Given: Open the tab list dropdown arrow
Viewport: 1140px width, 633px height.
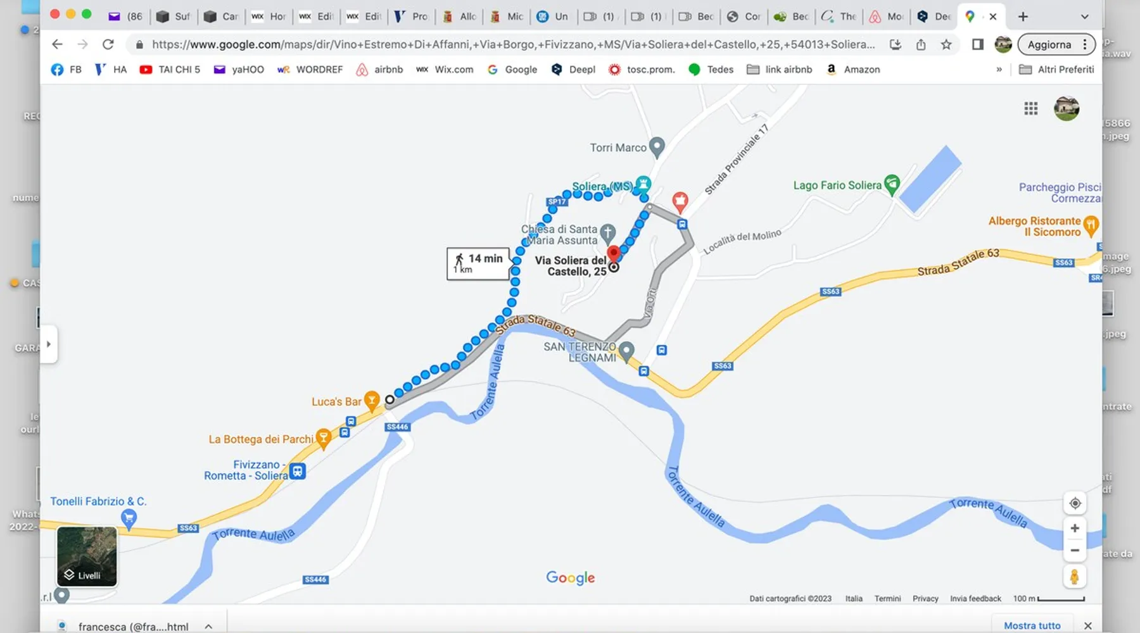Looking at the screenshot, I should click(1084, 16).
